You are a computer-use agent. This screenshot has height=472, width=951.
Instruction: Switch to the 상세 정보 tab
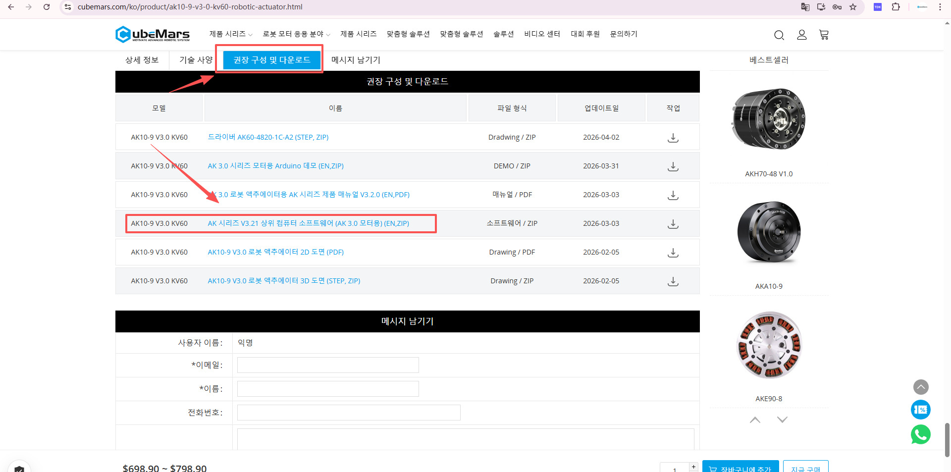(x=142, y=60)
